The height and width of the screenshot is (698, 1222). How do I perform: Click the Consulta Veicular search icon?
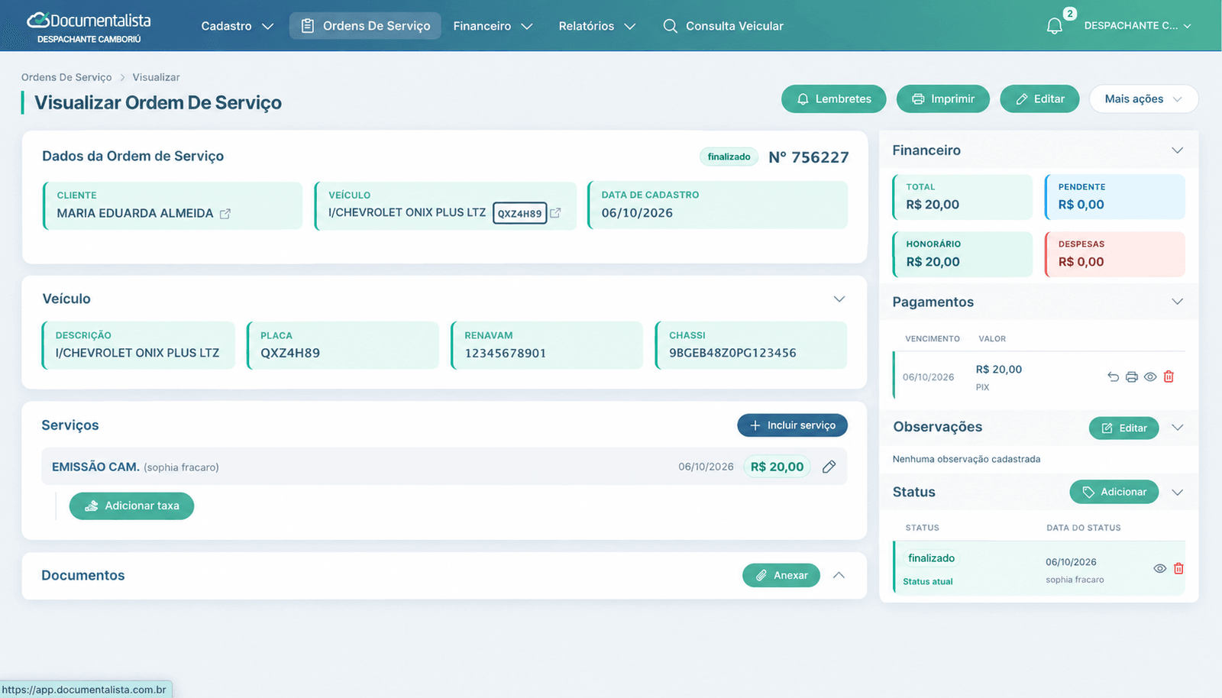tap(670, 26)
